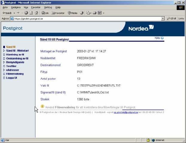Click the SSL padlock status icon
This screenshot has height=143, width=186.
[148, 140]
